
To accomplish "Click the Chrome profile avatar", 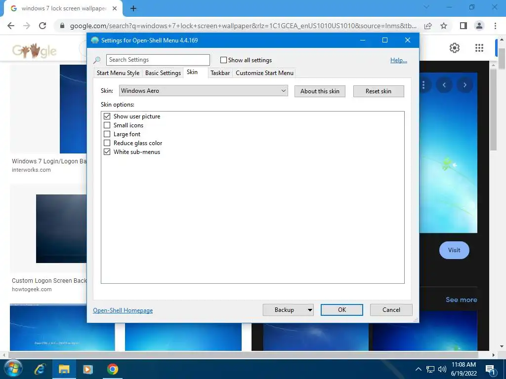I will (479, 26).
